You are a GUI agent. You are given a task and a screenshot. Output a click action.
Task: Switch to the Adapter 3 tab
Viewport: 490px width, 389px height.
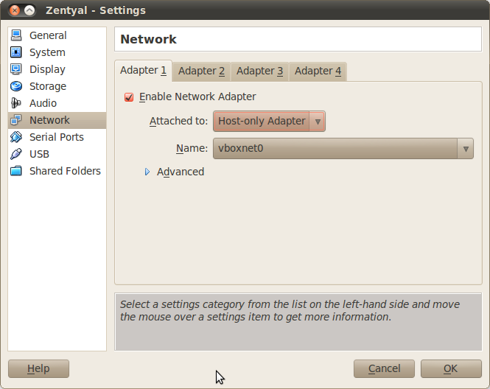pyautogui.click(x=259, y=71)
